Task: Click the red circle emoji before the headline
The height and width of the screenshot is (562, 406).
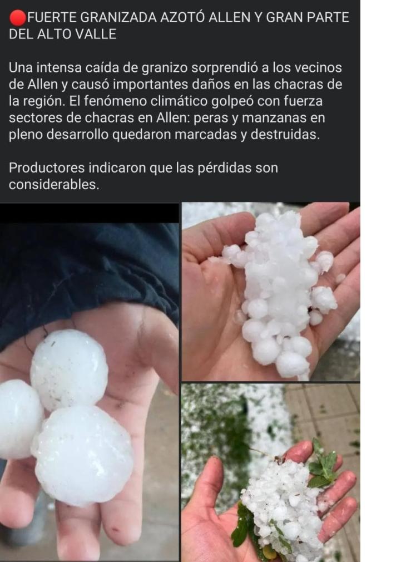Action: click(18, 18)
